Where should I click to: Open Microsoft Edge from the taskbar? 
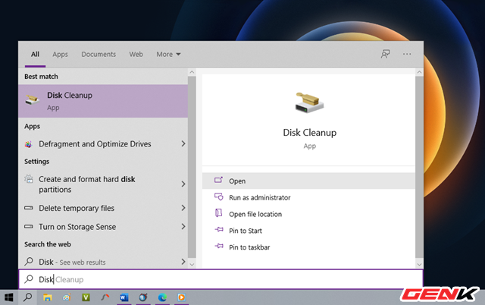point(162,297)
